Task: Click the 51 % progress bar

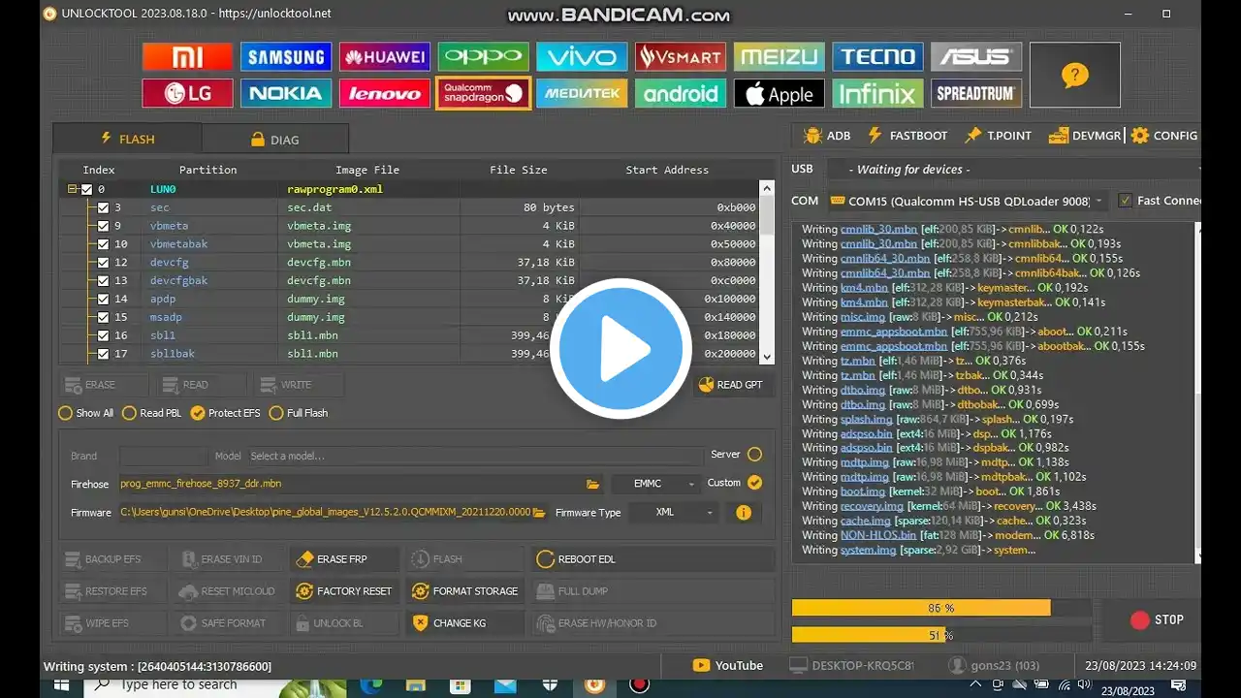Action: tap(941, 635)
